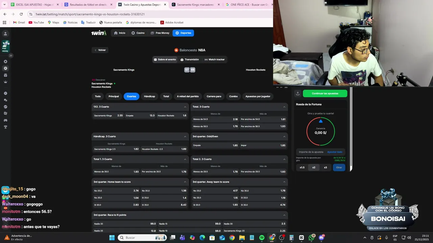Open the Match tracker tab
Viewport: 433px width, 243px height.
pyautogui.click(x=214, y=59)
